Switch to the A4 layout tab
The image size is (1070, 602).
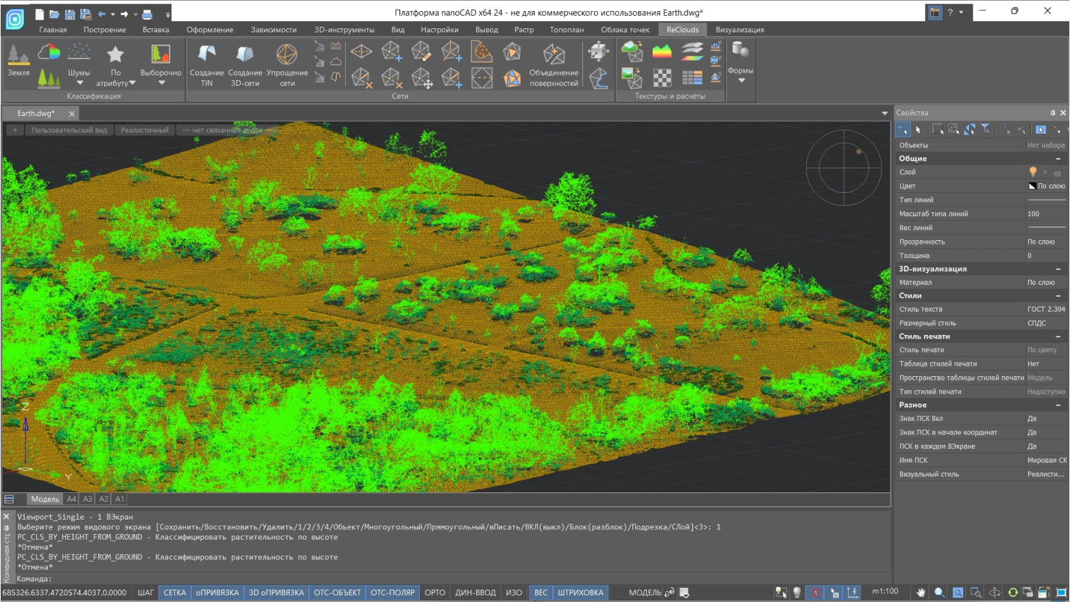coord(71,499)
